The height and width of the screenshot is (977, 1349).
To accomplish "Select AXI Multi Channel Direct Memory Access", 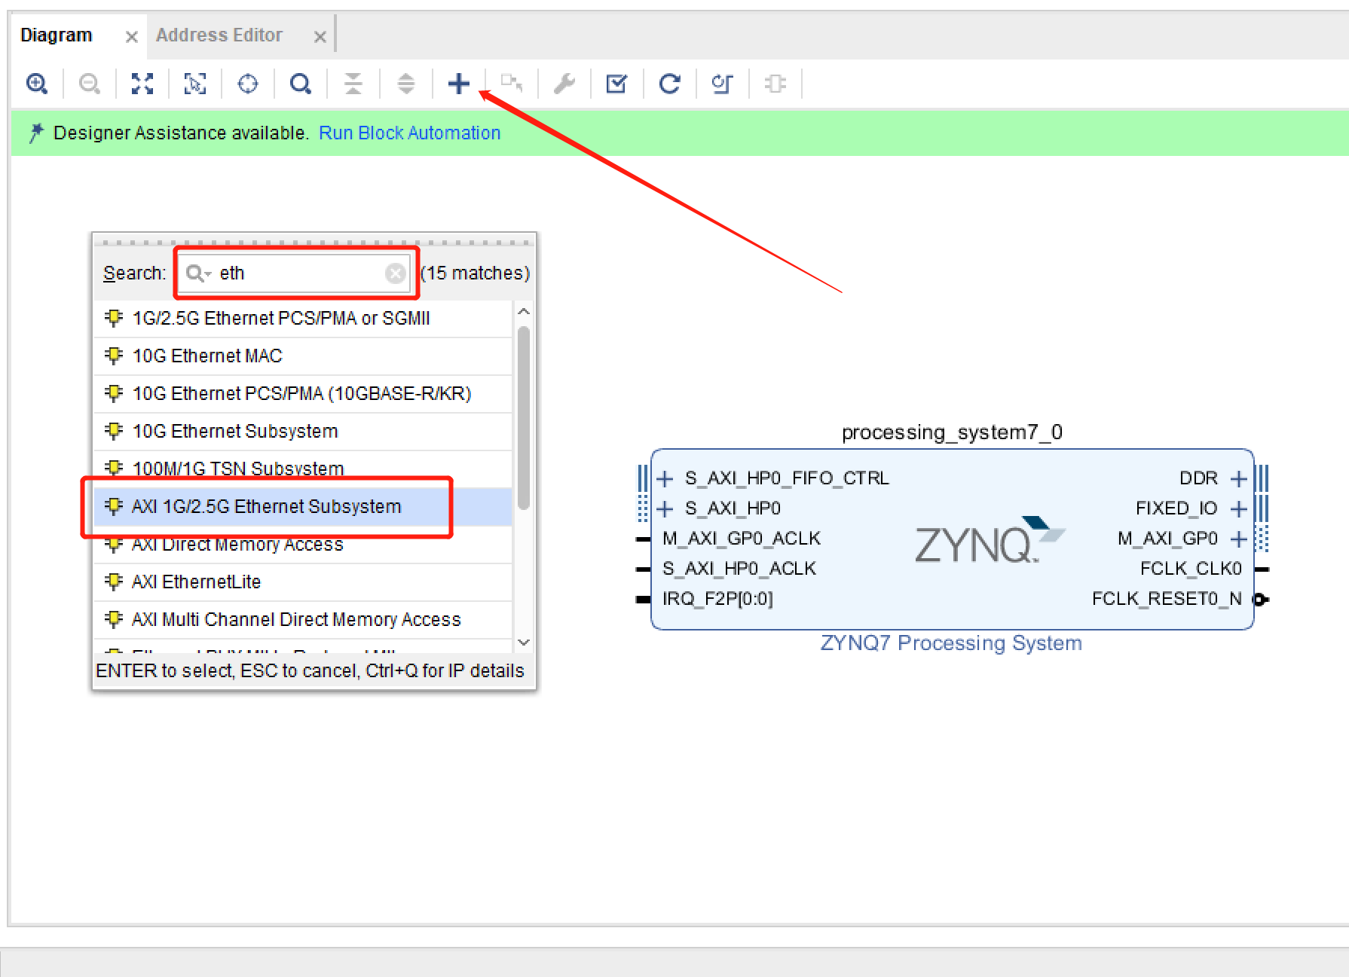I will [304, 619].
